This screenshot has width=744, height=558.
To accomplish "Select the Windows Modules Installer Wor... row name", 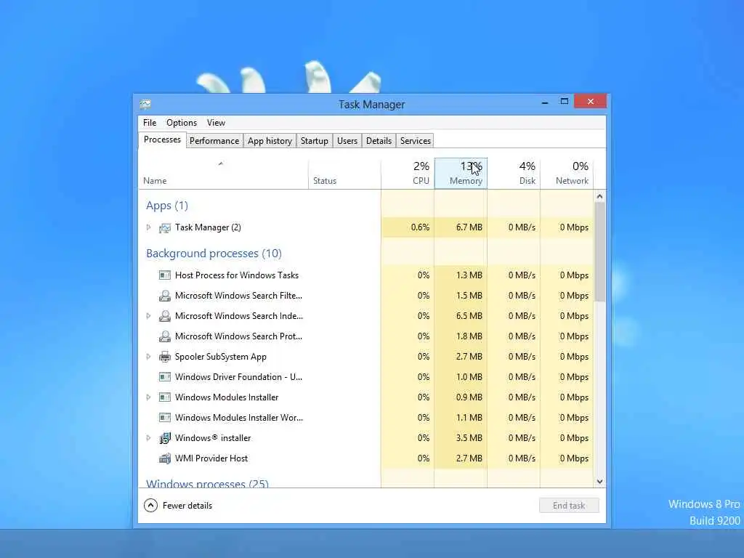I will pyautogui.click(x=238, y=418).
